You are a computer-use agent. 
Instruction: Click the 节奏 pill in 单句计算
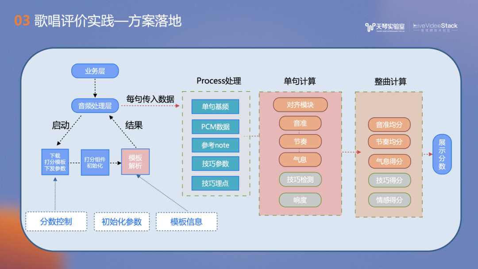click(300, 141)
